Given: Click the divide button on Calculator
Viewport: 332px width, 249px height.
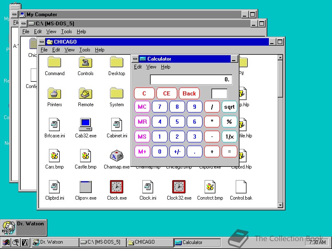Looking at the screenshot, I should coord(212,107).
